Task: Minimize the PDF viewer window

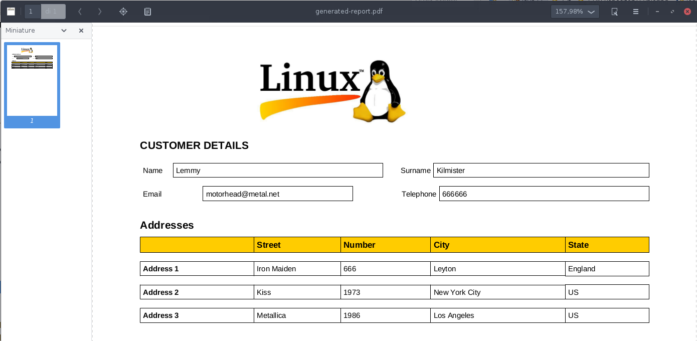Action: tap(657, 11)
